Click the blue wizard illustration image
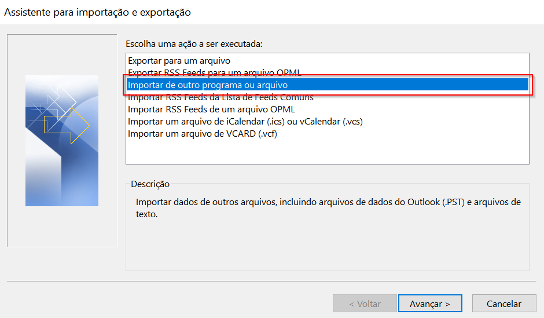 (x=62, y=141)
